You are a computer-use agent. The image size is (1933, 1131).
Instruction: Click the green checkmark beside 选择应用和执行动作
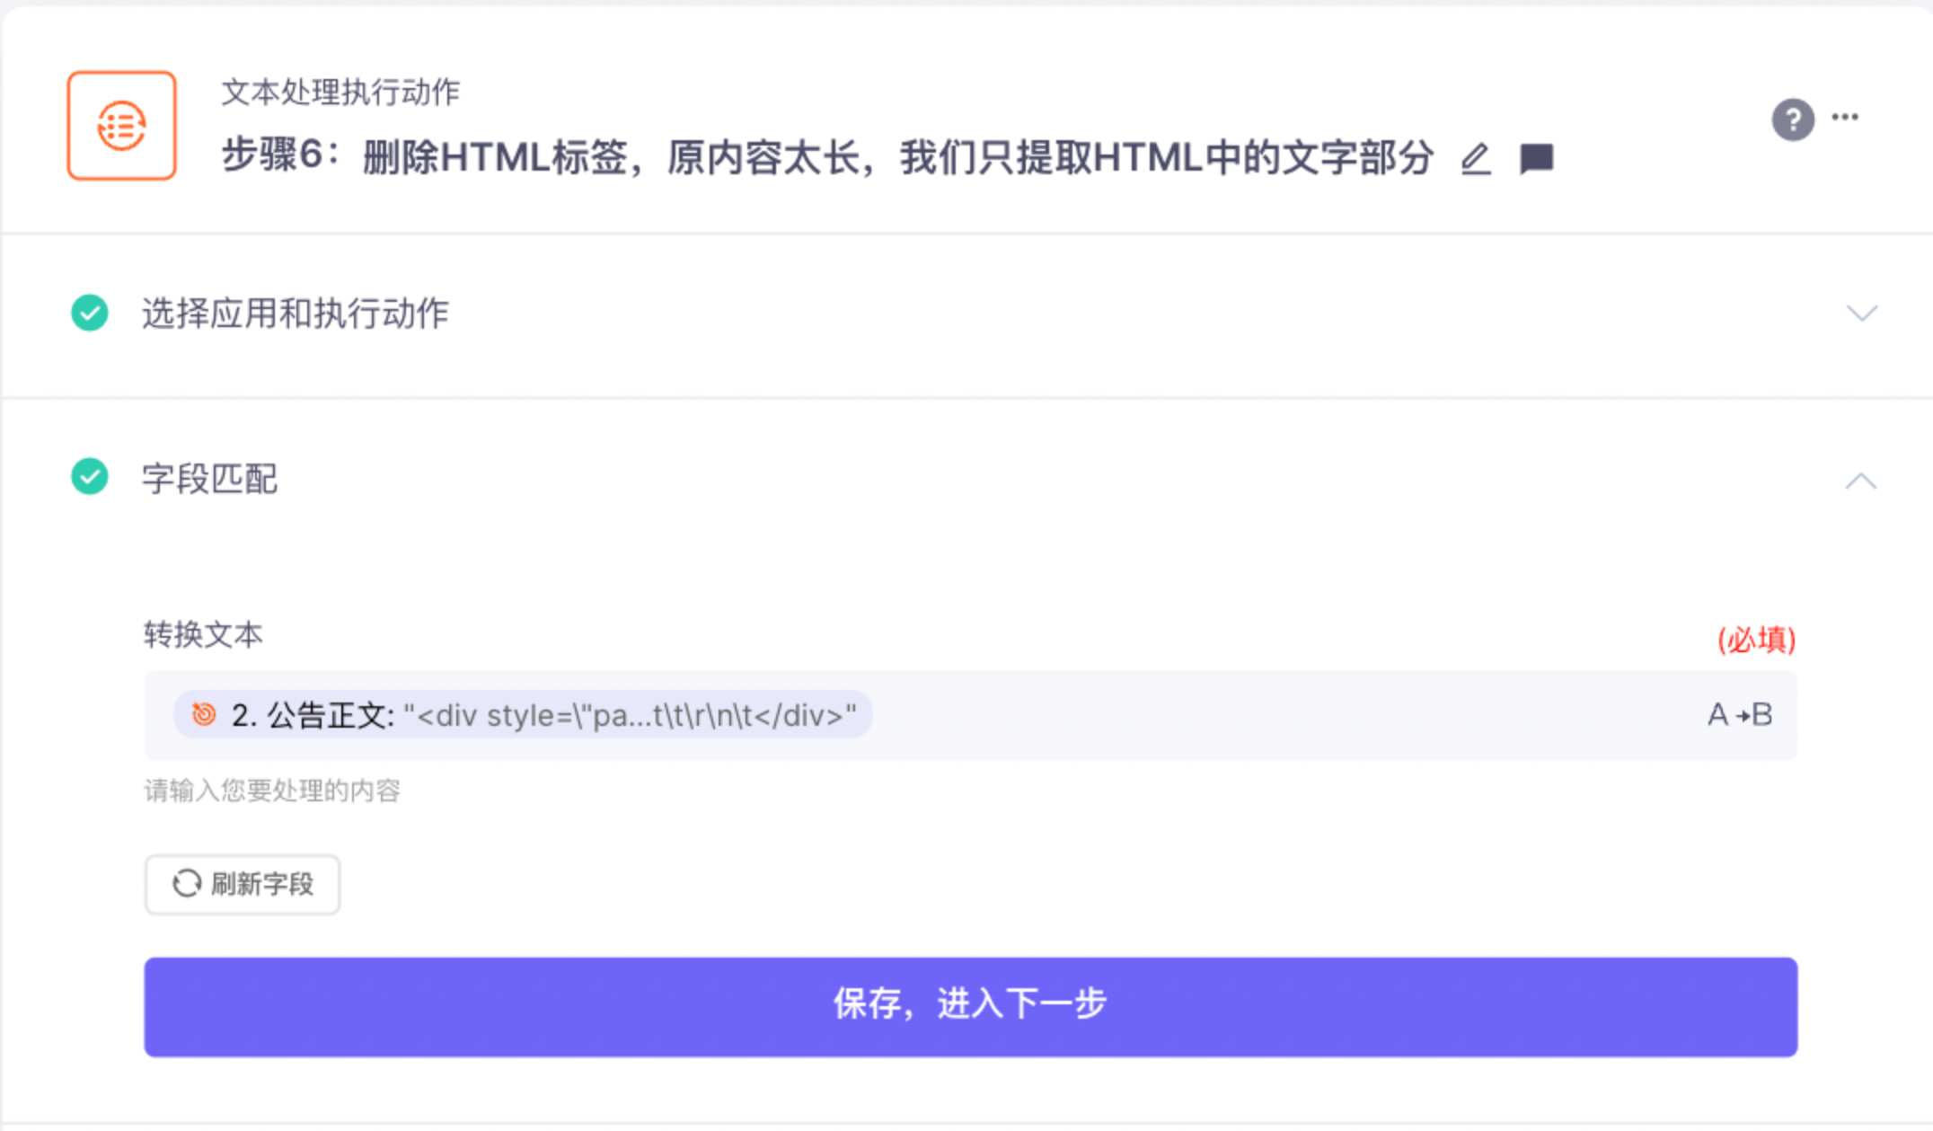[x=90, y=313]
